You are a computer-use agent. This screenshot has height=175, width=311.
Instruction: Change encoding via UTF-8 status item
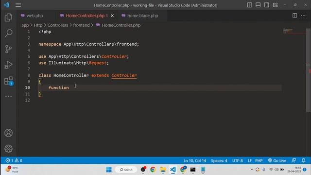[x=238, y=161]
